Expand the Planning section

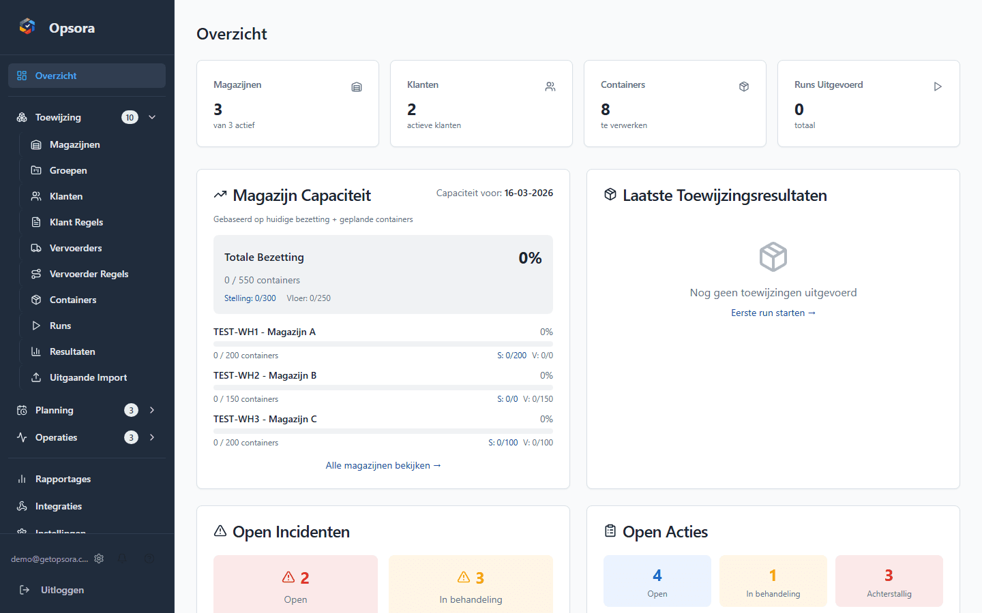click(x=151, y=410)
